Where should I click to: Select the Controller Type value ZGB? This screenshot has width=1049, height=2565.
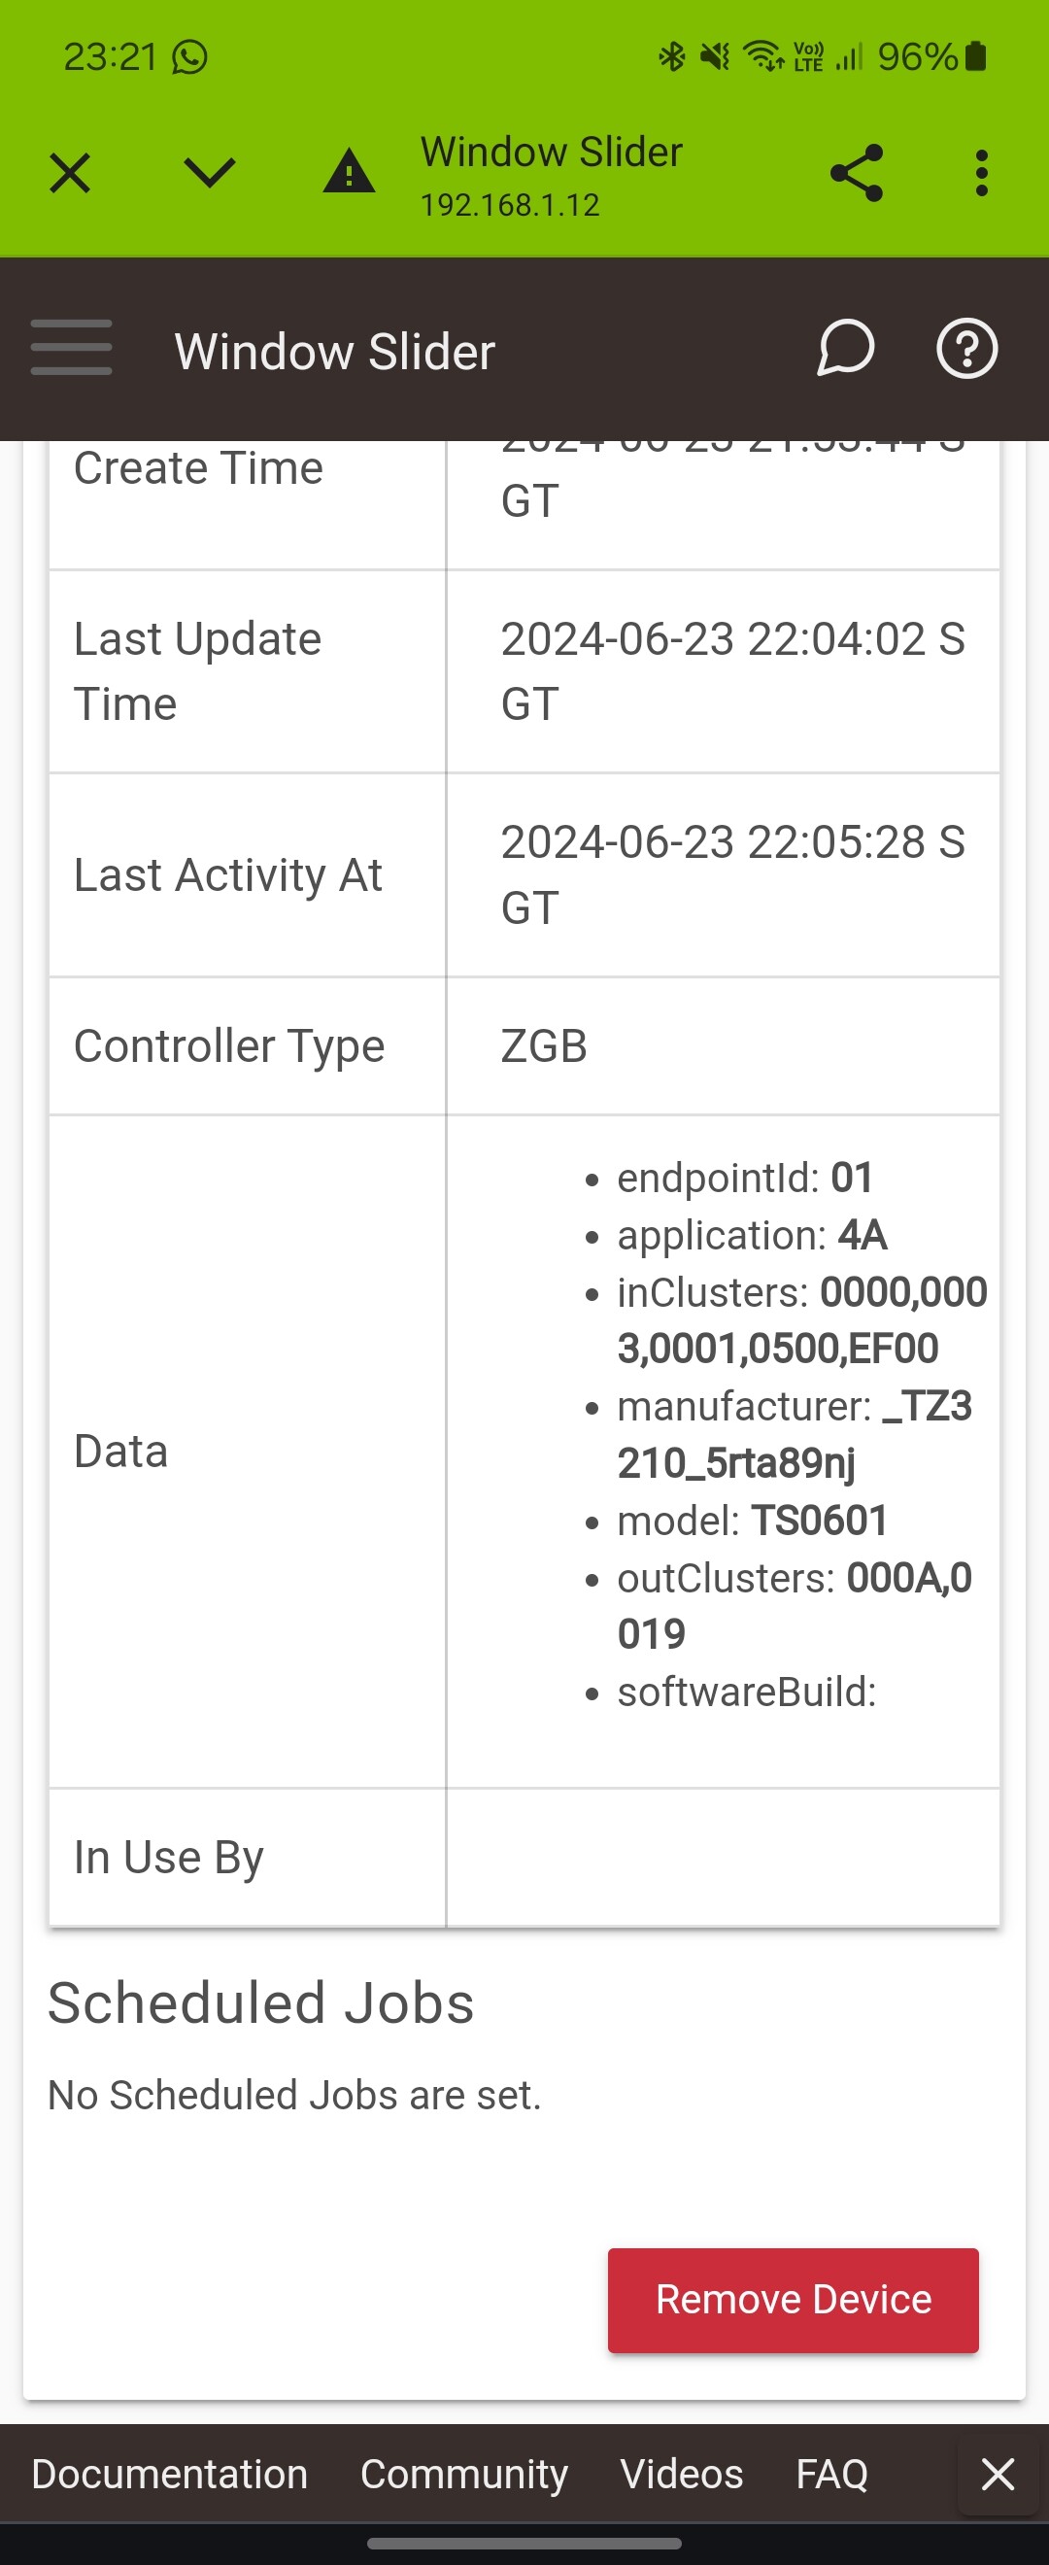[x=543, y=1045]
